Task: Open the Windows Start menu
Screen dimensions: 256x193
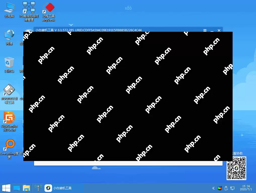Action: 6,188
